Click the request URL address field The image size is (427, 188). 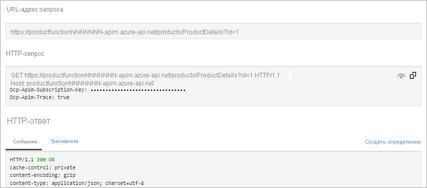(213, 31)
